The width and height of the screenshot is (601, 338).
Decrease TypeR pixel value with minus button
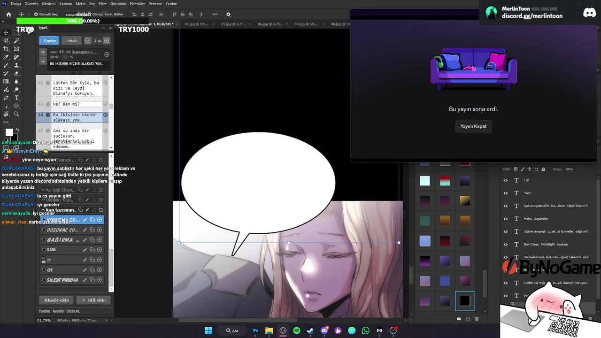click(88, 41)
